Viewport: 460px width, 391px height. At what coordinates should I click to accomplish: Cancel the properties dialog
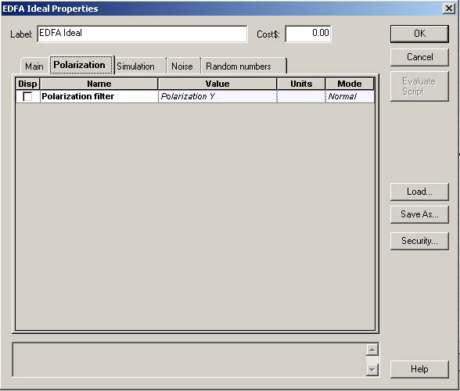(419, 57)
